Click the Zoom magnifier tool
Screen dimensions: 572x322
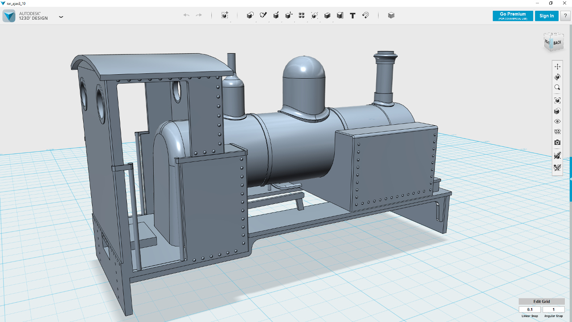[557, 88]
